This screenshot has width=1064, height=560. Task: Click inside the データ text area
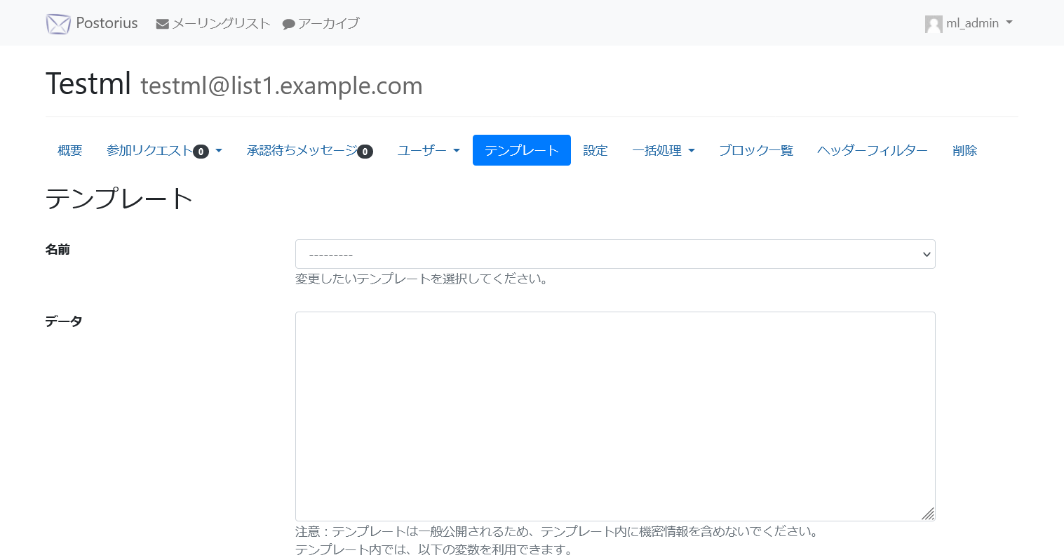click(x=615, y=416)
